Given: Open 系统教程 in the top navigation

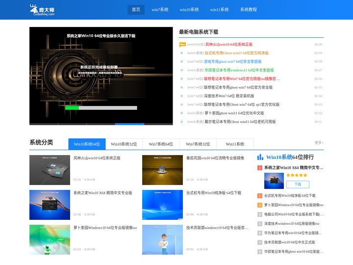Looking at the screenshot, I should (249, 10).
